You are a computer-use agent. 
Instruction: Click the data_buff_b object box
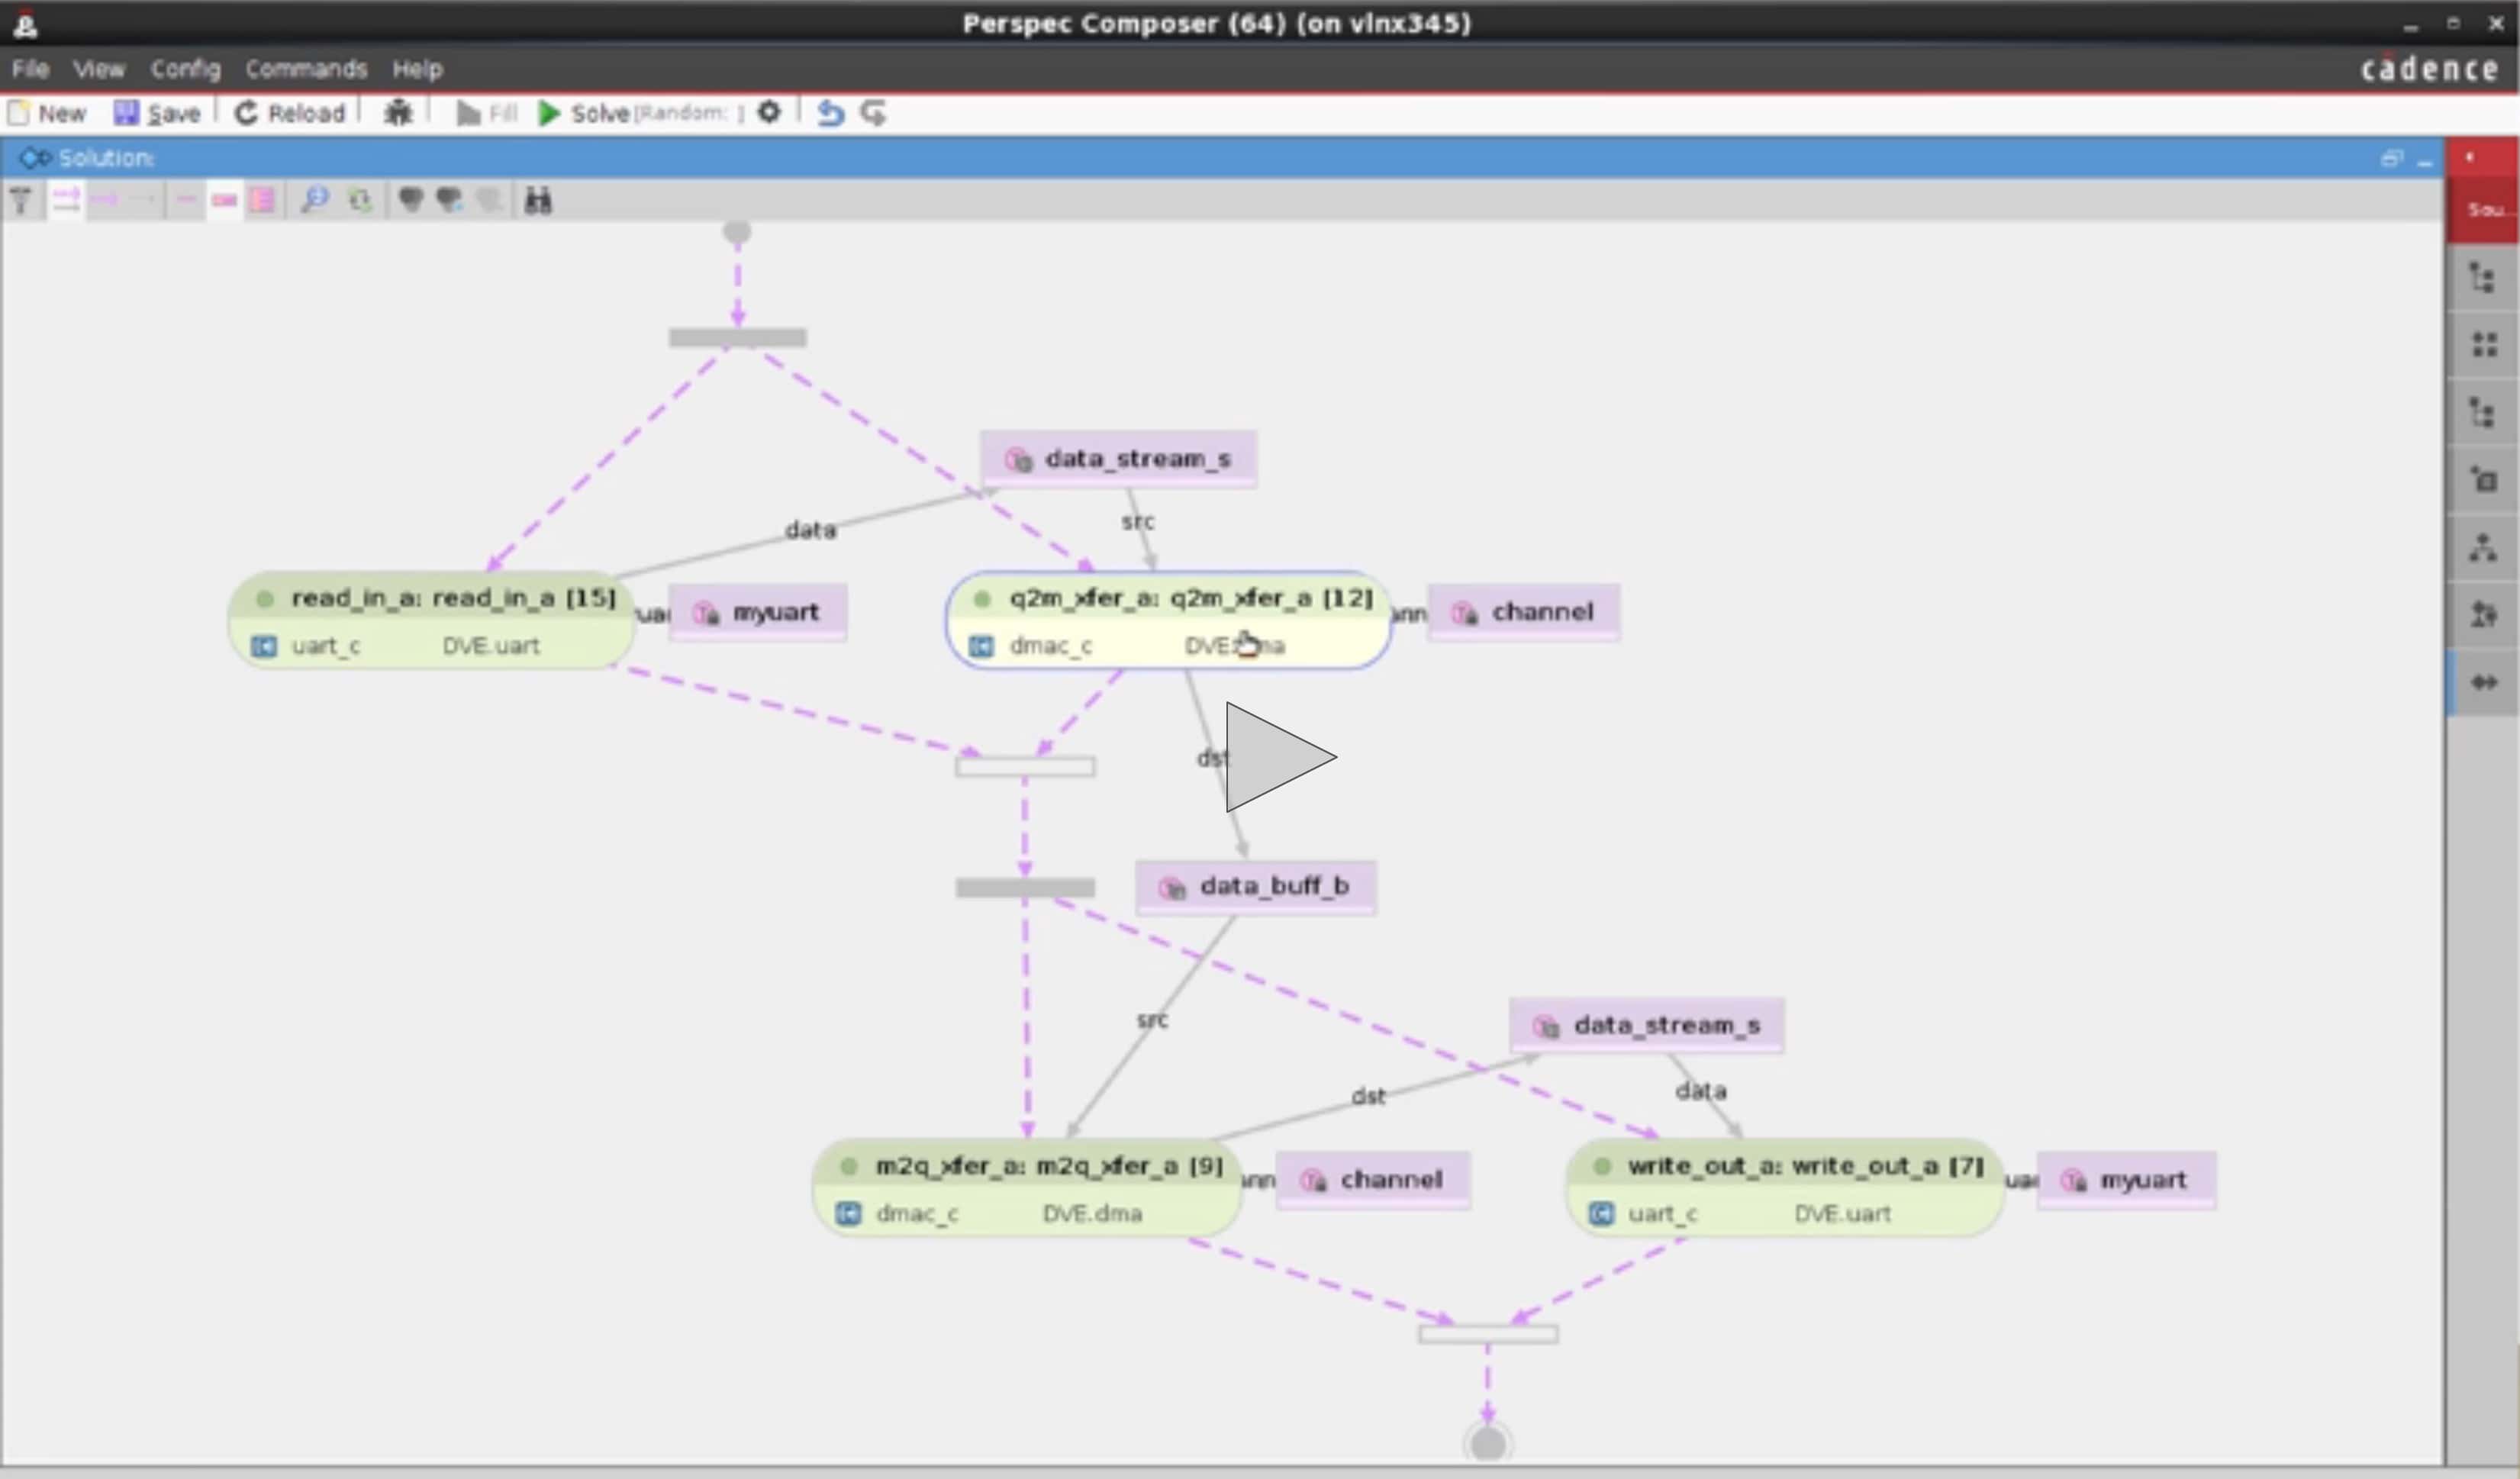(x=1256, y=886)
